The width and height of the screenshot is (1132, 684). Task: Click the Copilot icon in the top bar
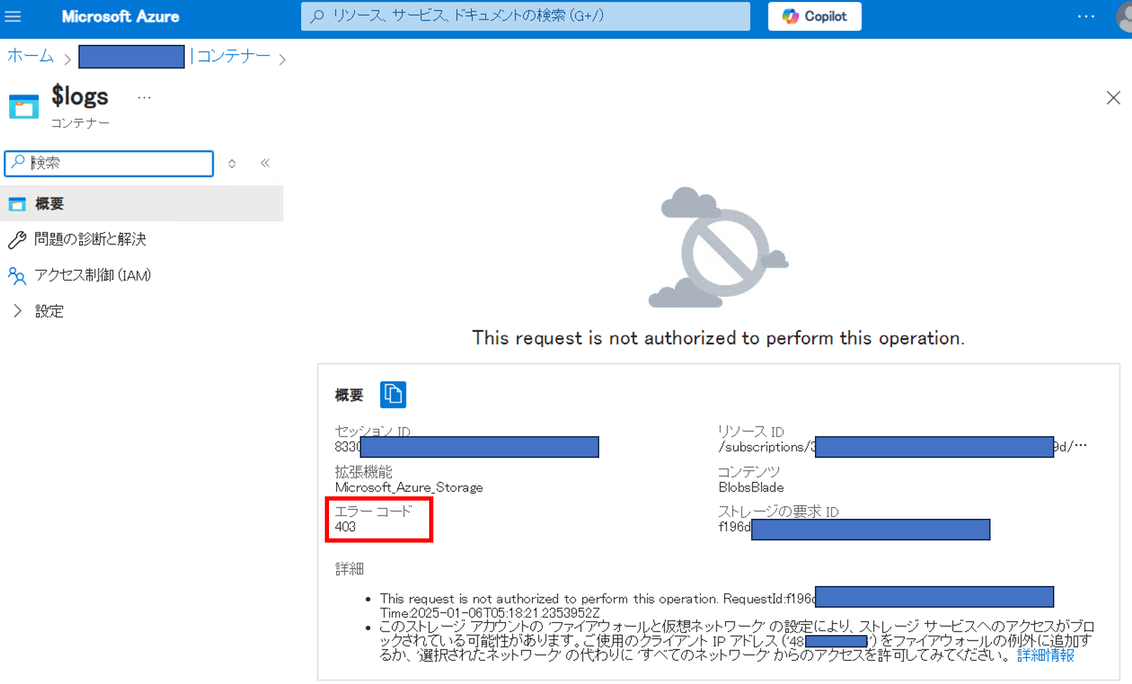tap(792, 16)
